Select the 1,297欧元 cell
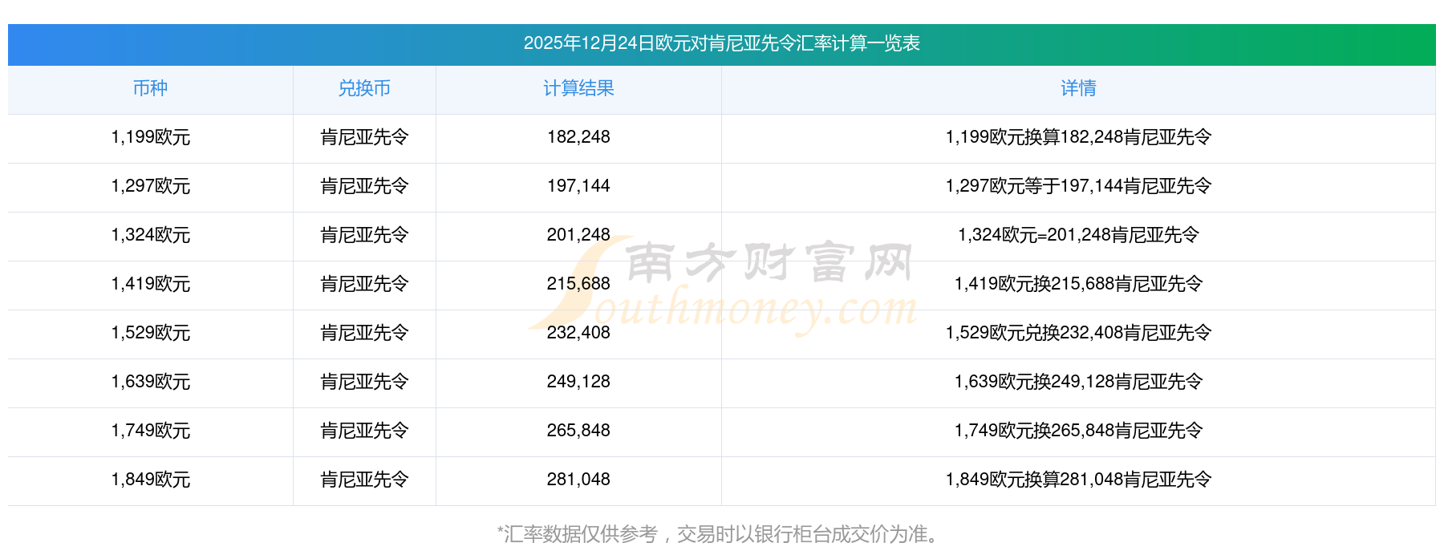Image resolution: width=1444 pixels, height=559 pixels. (150, 186)
